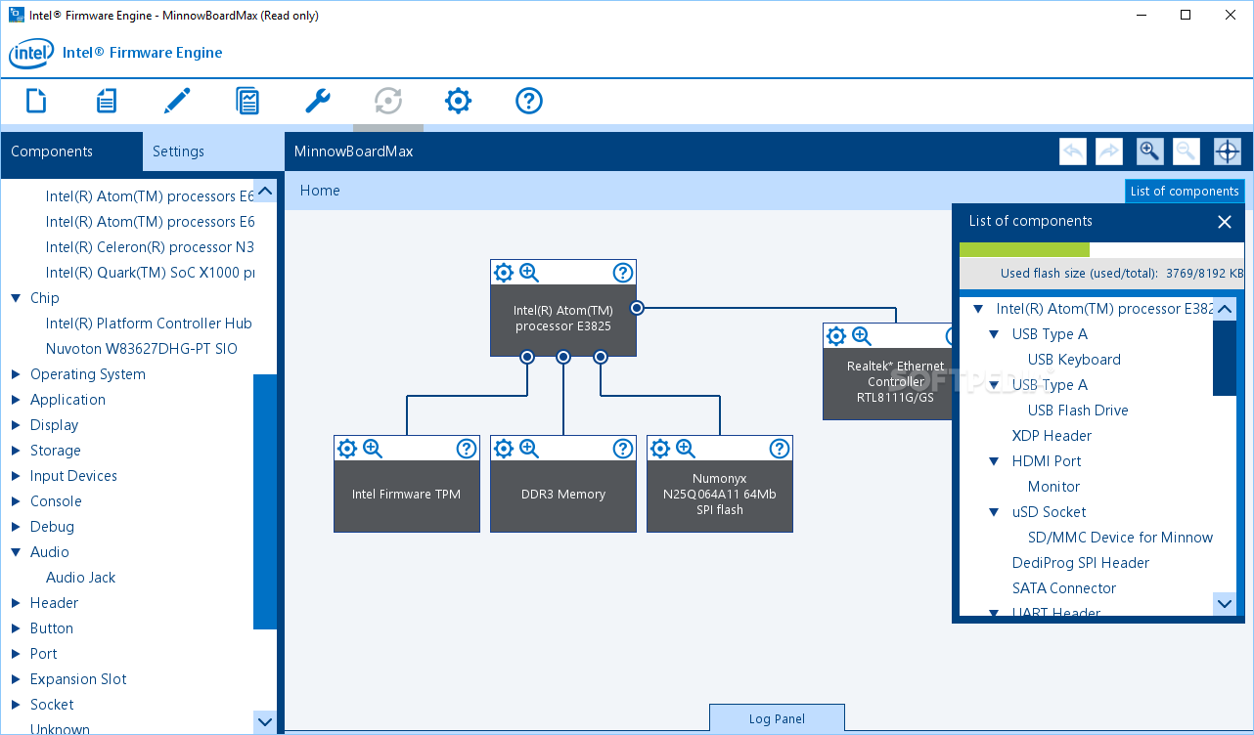Collapse the Audio category

[16, 552]
